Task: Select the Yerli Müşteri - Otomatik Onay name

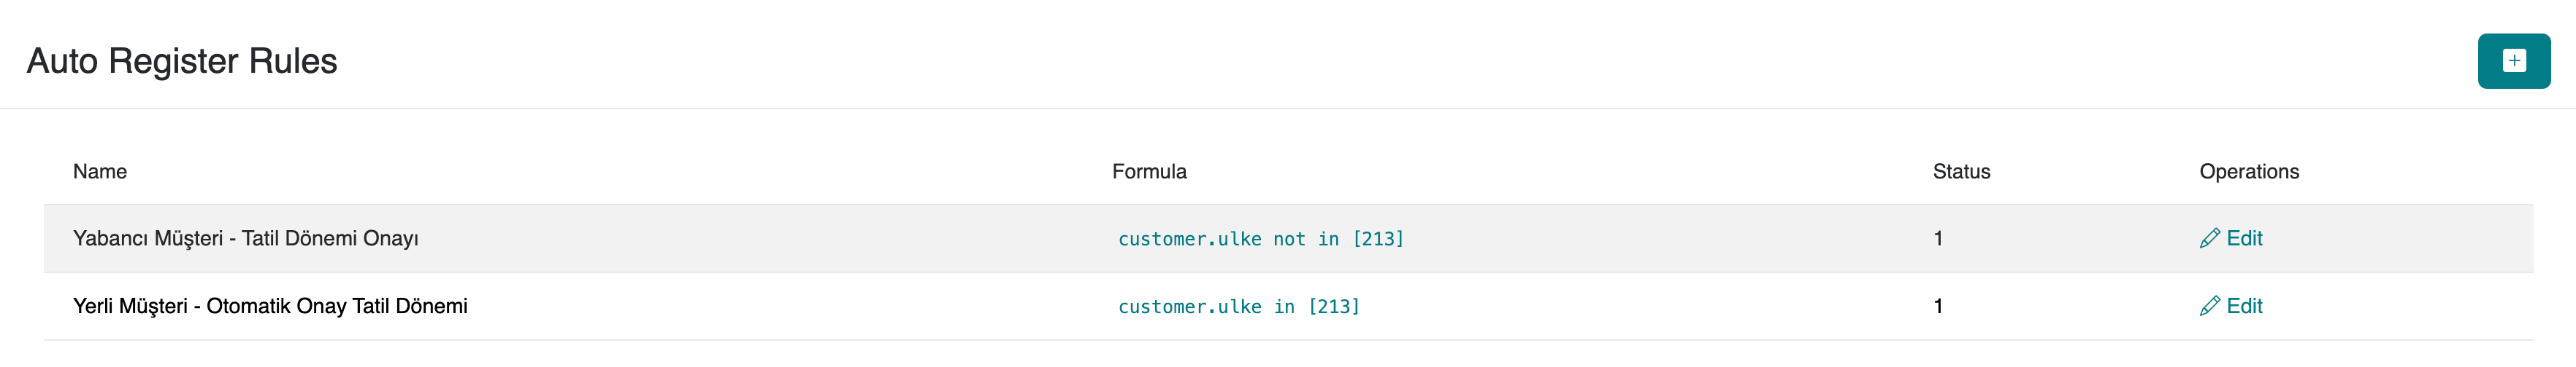Action: (270, 306)
